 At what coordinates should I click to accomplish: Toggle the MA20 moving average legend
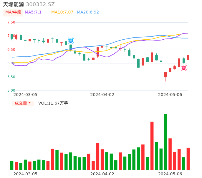(88, 12)
